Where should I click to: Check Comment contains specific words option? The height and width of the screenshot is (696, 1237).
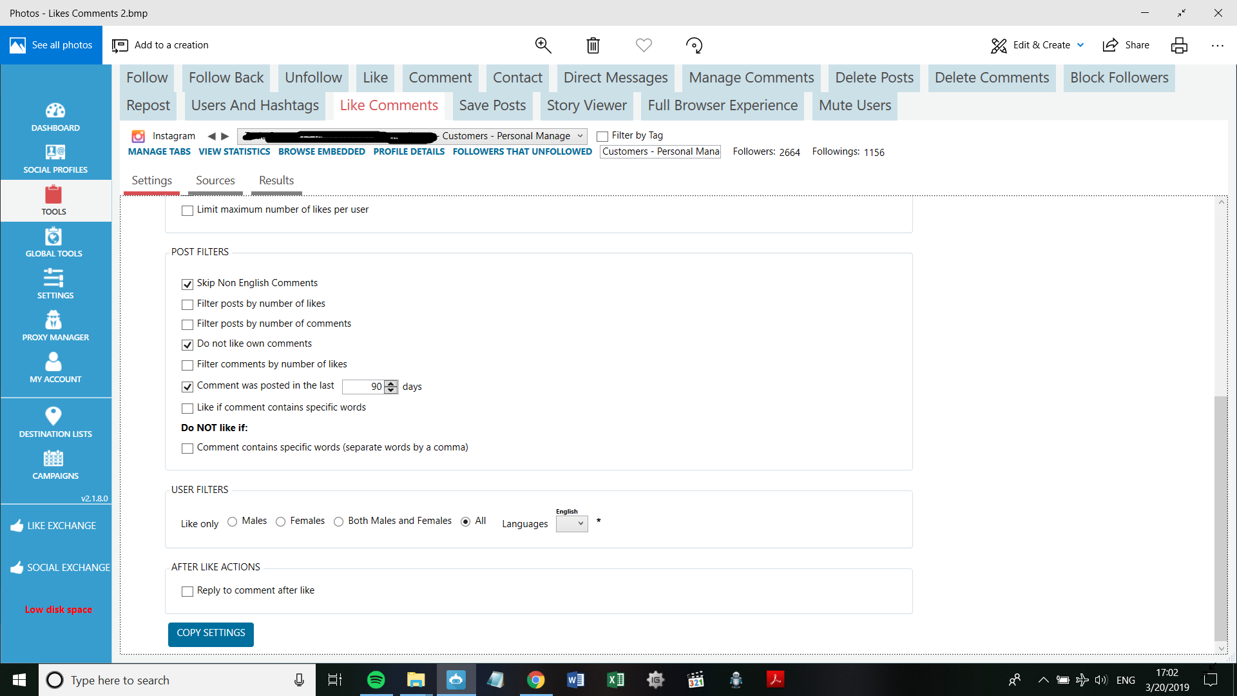[x=187, y=449]
